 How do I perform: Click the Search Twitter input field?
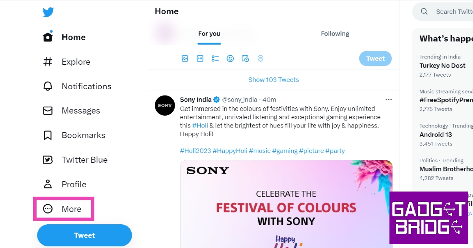[x=453, y=12]
